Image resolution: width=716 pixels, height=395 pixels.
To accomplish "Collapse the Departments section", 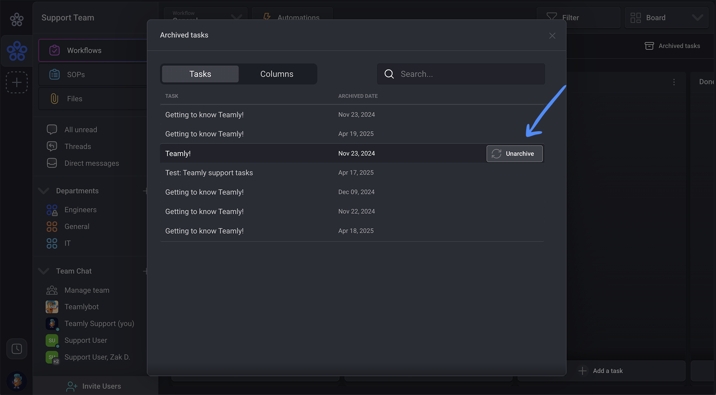I will point(44,191).
